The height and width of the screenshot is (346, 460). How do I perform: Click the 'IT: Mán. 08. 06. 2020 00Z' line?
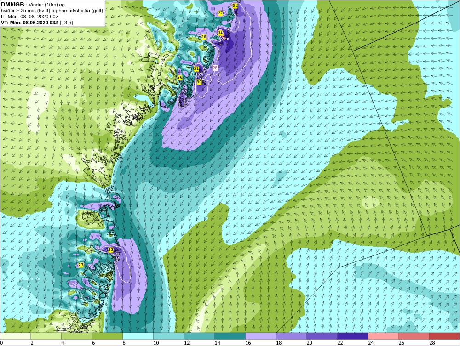click(30, 17)
